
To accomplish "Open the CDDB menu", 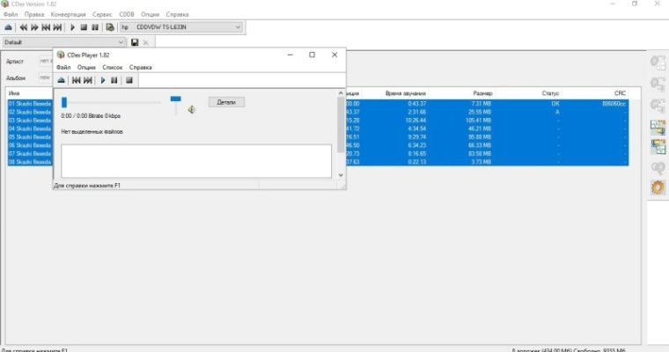I will [x=127, y=15].
